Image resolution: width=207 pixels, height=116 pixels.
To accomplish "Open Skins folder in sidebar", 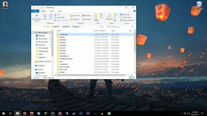I will [x=41, y=54].
